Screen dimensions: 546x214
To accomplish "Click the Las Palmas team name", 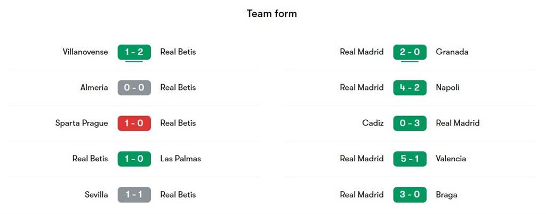I will pyautogui.click(x=180, y=159).
